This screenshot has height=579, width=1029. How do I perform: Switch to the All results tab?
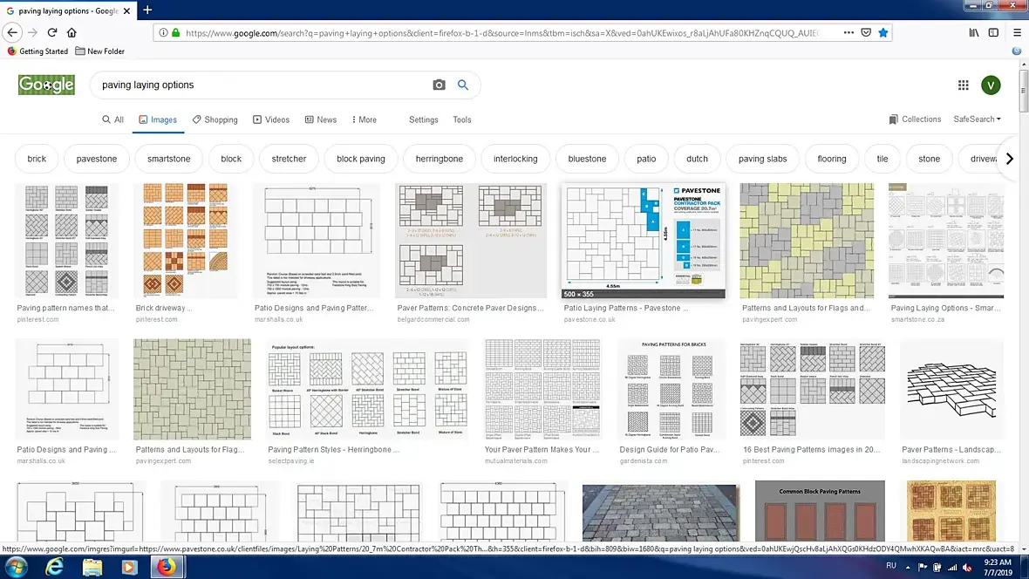tap(112, 119)
